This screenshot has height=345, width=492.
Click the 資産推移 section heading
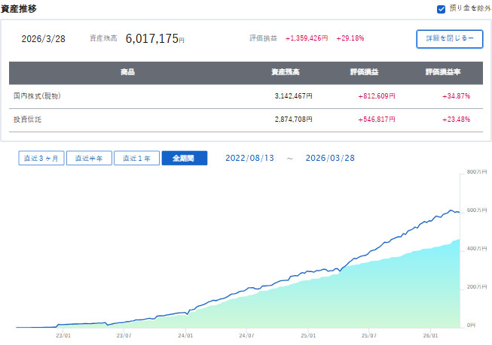(x=18, y=9)
